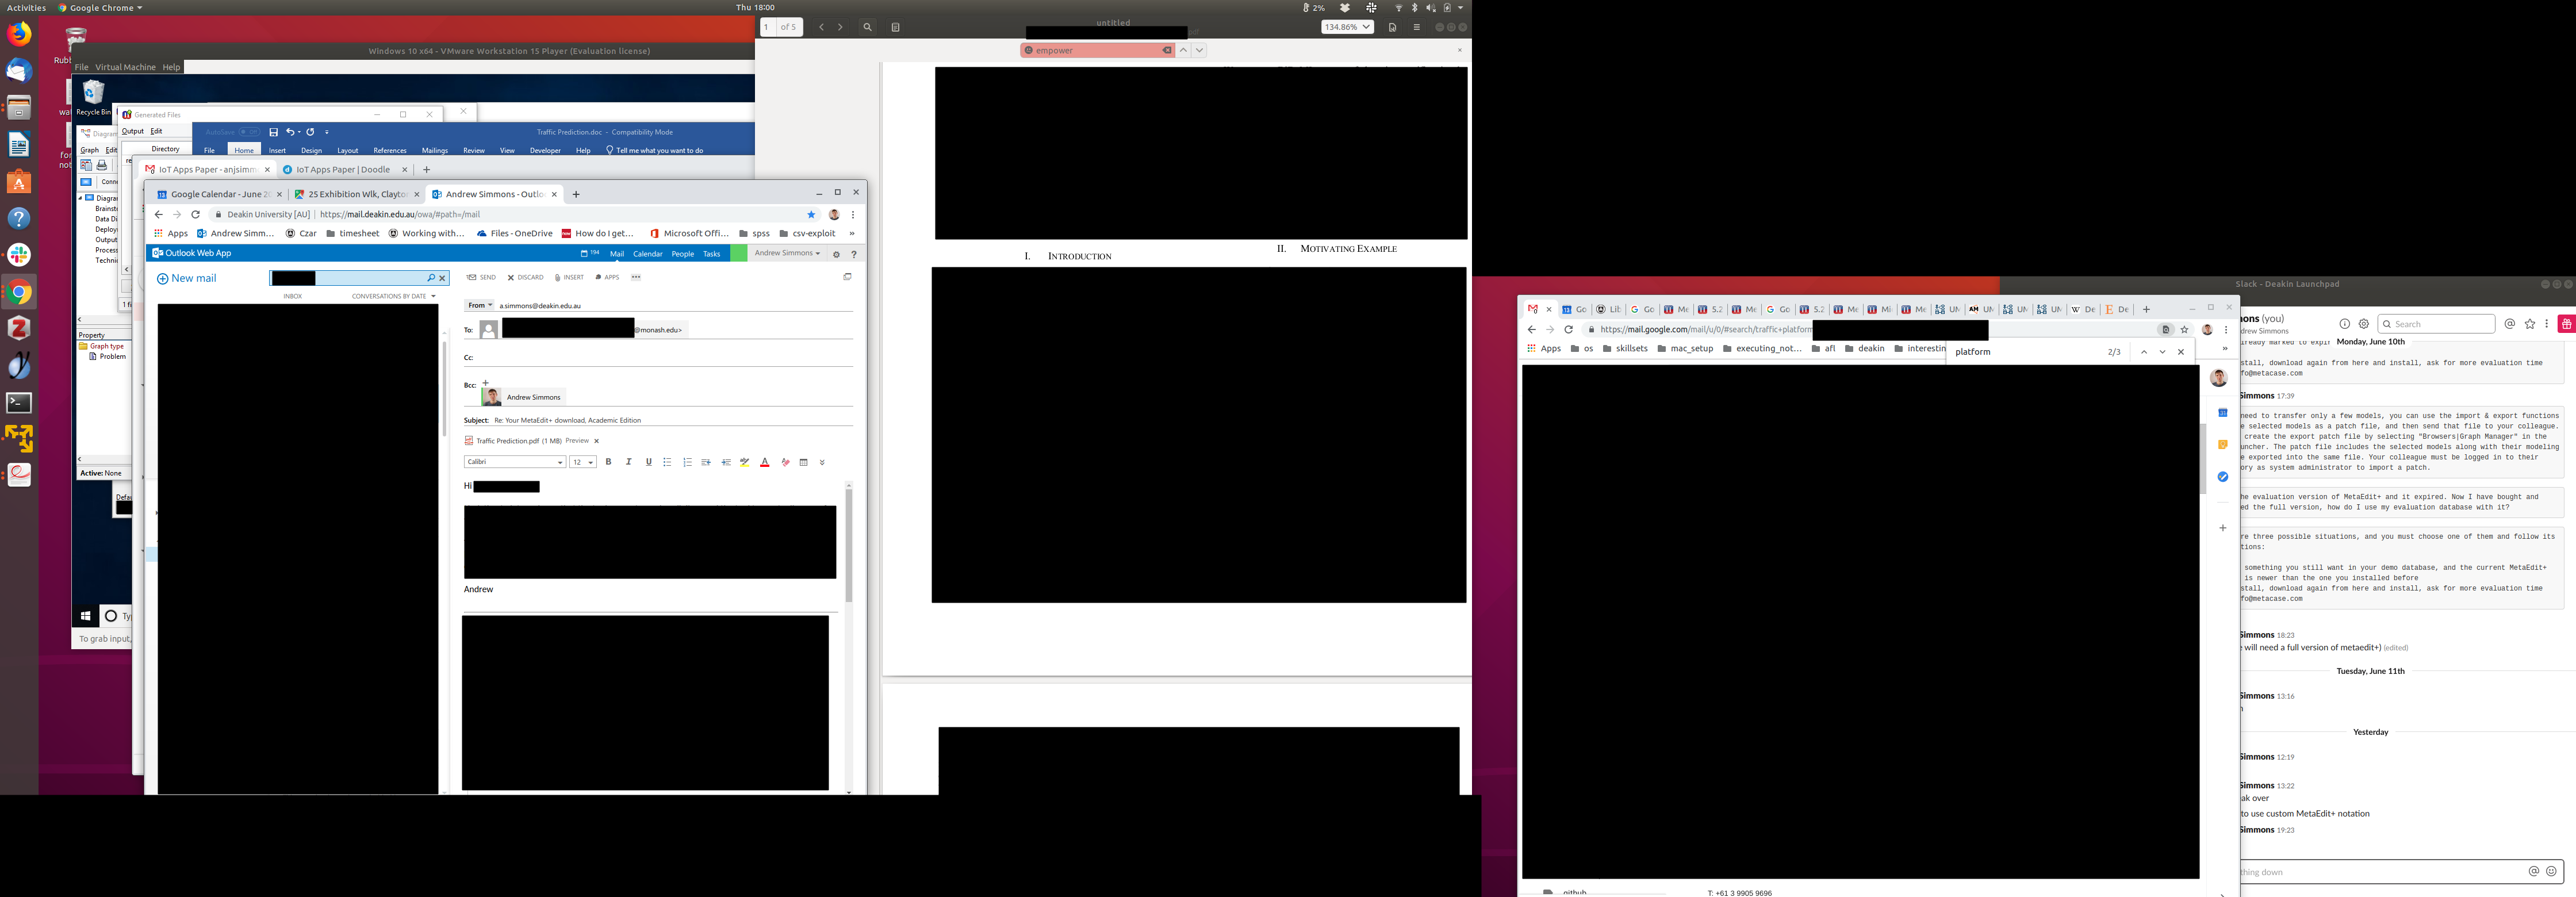Open the People tab in Outlook
2576x897 pixels.
[683, 254]
